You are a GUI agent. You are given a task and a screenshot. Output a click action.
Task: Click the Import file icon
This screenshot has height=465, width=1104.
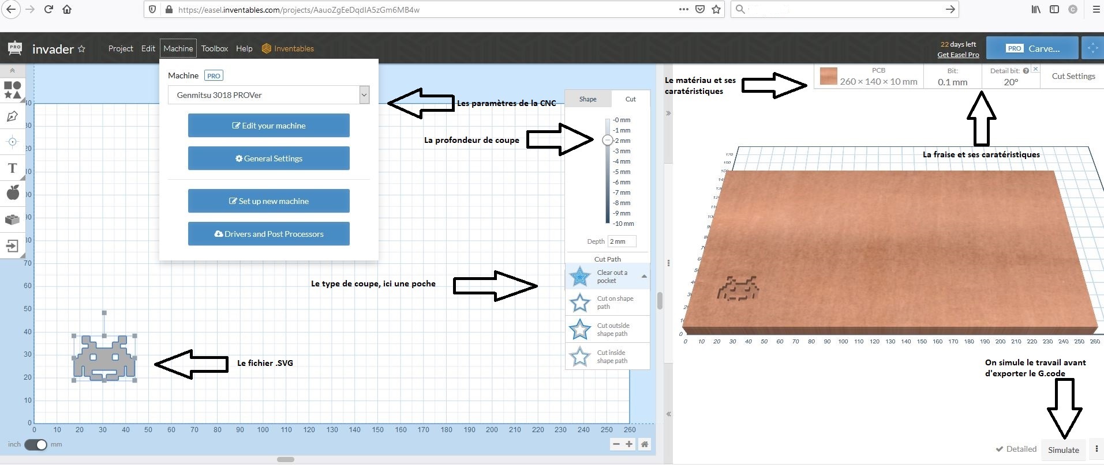point(12,247)
